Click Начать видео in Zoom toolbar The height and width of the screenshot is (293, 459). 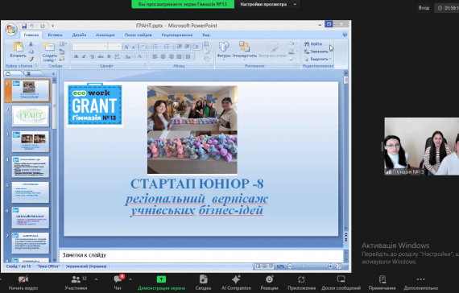point(23,283)
